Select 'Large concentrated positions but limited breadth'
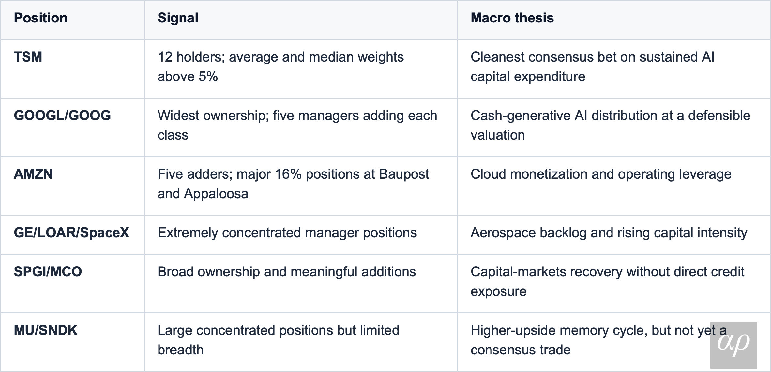 (278, 340)
